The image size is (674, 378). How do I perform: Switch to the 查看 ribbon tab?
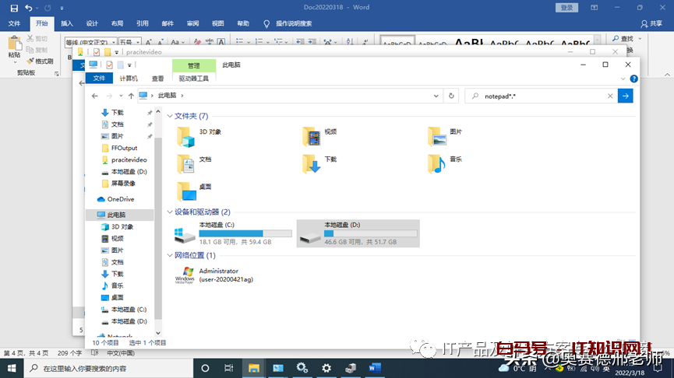(158, 79)
